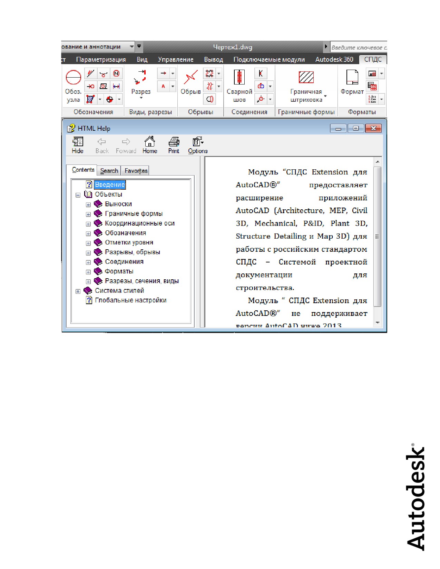Collapse the Объекты tree node
Viewport: 440px width, 569px height.
[x=78, y=195]
